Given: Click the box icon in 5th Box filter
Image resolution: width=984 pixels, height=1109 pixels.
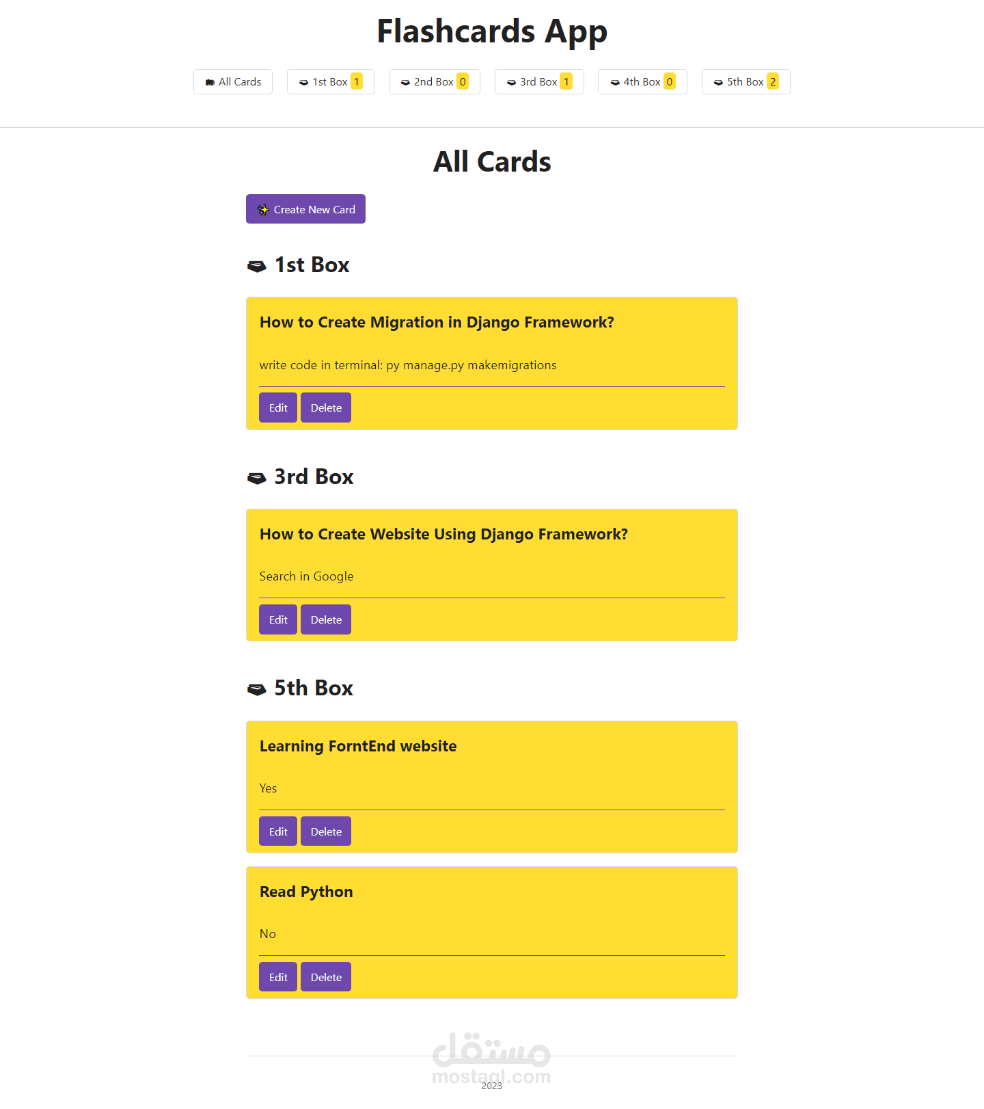Looking at the screenshot, I should 717,82.
